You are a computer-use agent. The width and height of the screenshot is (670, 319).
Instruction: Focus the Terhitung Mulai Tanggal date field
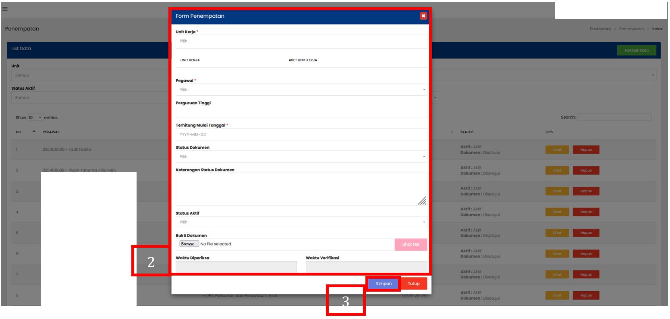301,134
